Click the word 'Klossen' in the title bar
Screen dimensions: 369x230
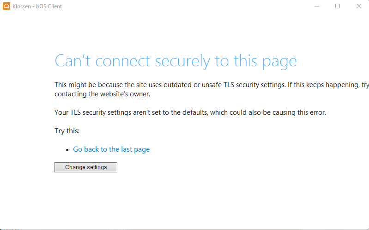pos(22,6)
